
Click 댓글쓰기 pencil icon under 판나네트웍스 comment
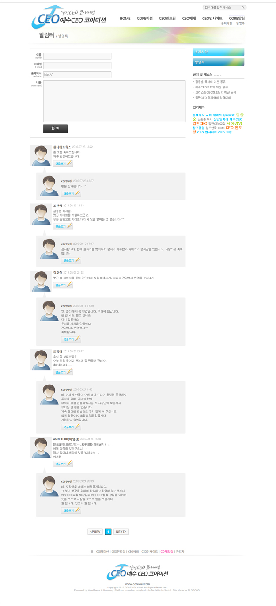(63, 164)
